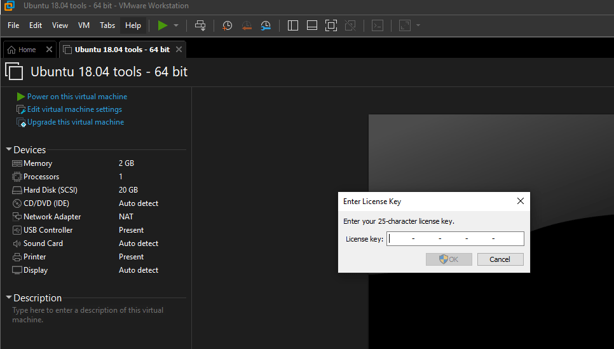Click Cancel in Enter License Key dialog
The width and height of the screenshot is (614, 349).
pyautogui.click(x=500, y=259)
